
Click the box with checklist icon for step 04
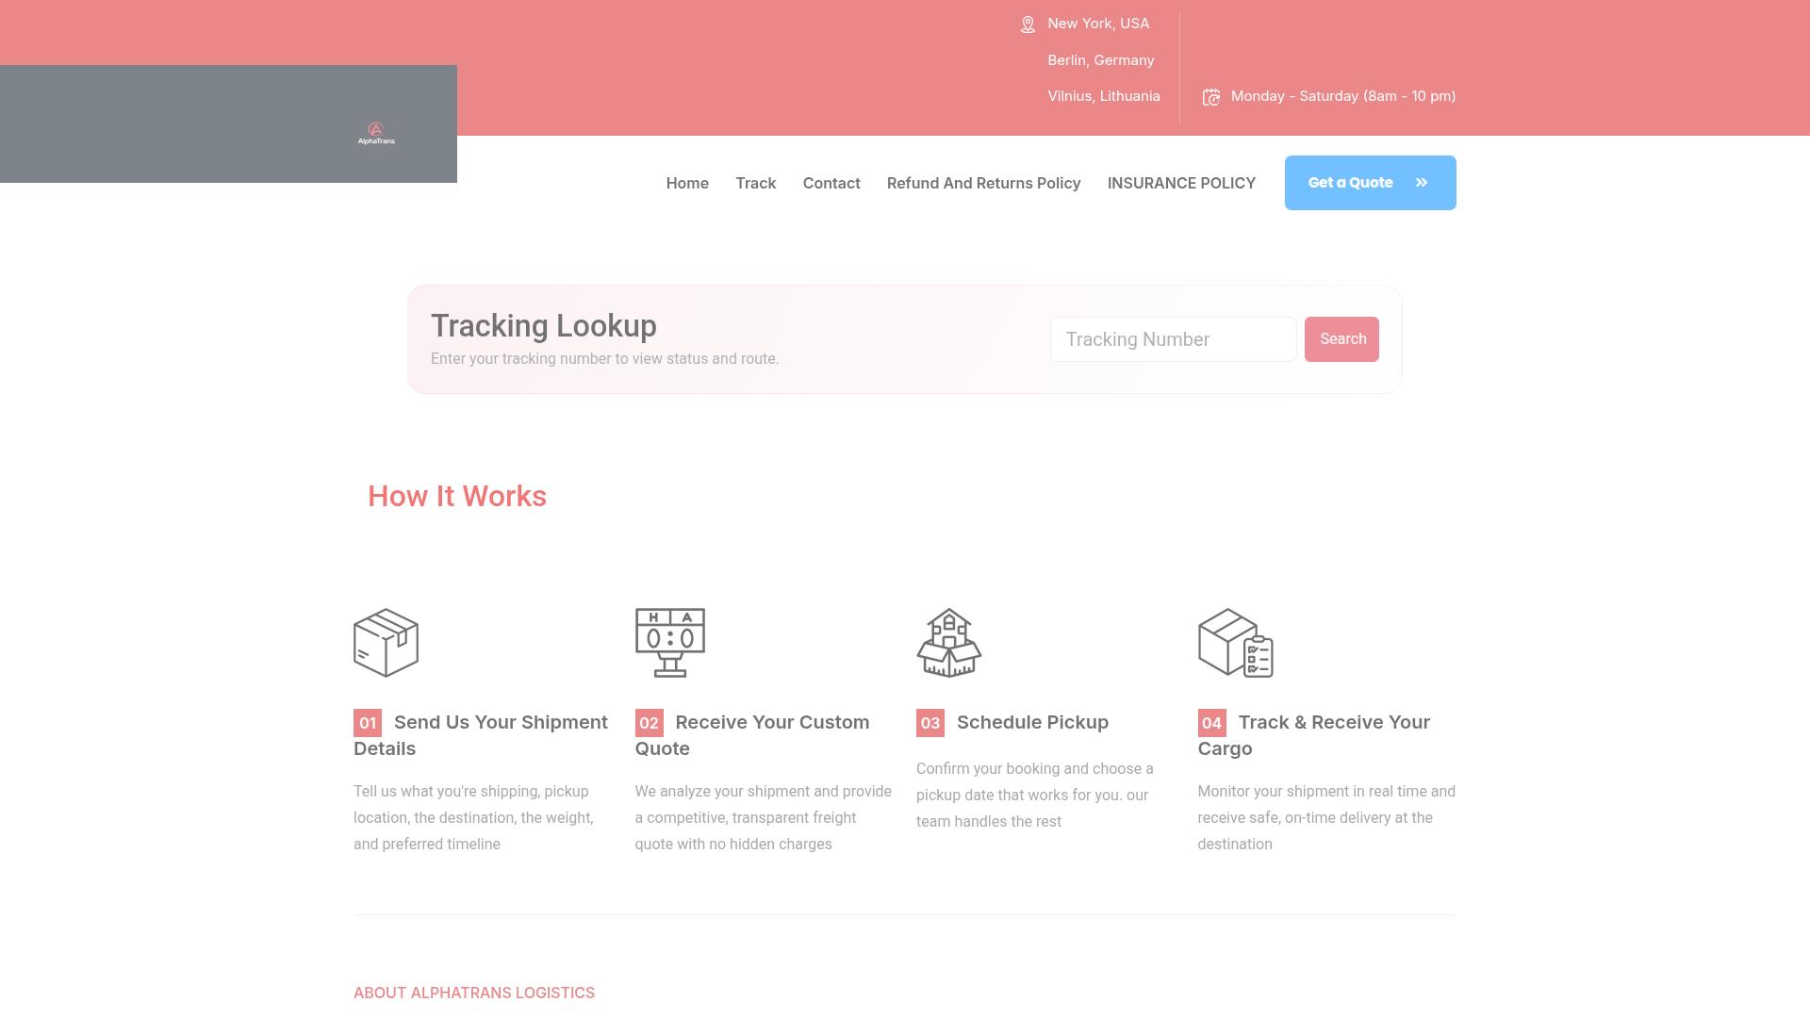[x=1236, y=643]
